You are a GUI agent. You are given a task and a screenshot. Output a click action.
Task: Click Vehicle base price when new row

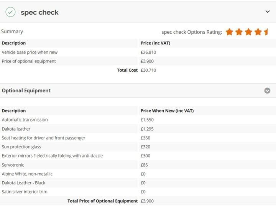click(138, 52)
